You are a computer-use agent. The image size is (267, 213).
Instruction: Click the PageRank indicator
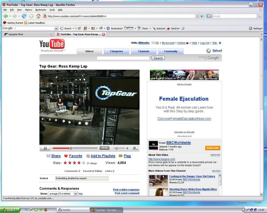[x=129, y=28]
